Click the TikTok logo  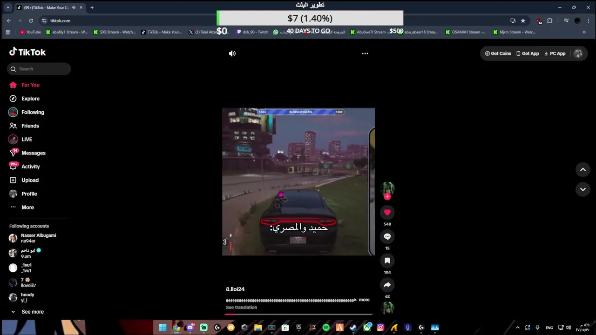pos(27,52)
